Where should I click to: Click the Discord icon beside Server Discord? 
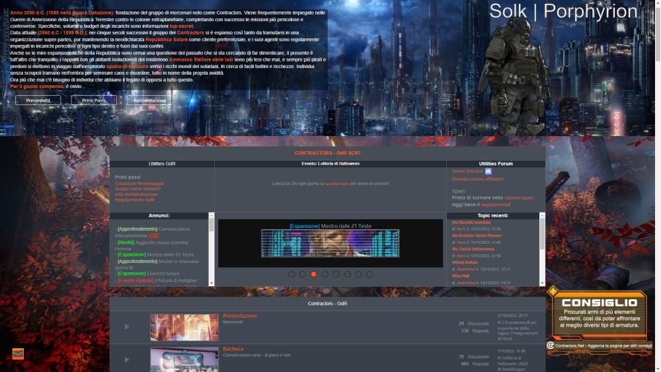coord(488,171)
